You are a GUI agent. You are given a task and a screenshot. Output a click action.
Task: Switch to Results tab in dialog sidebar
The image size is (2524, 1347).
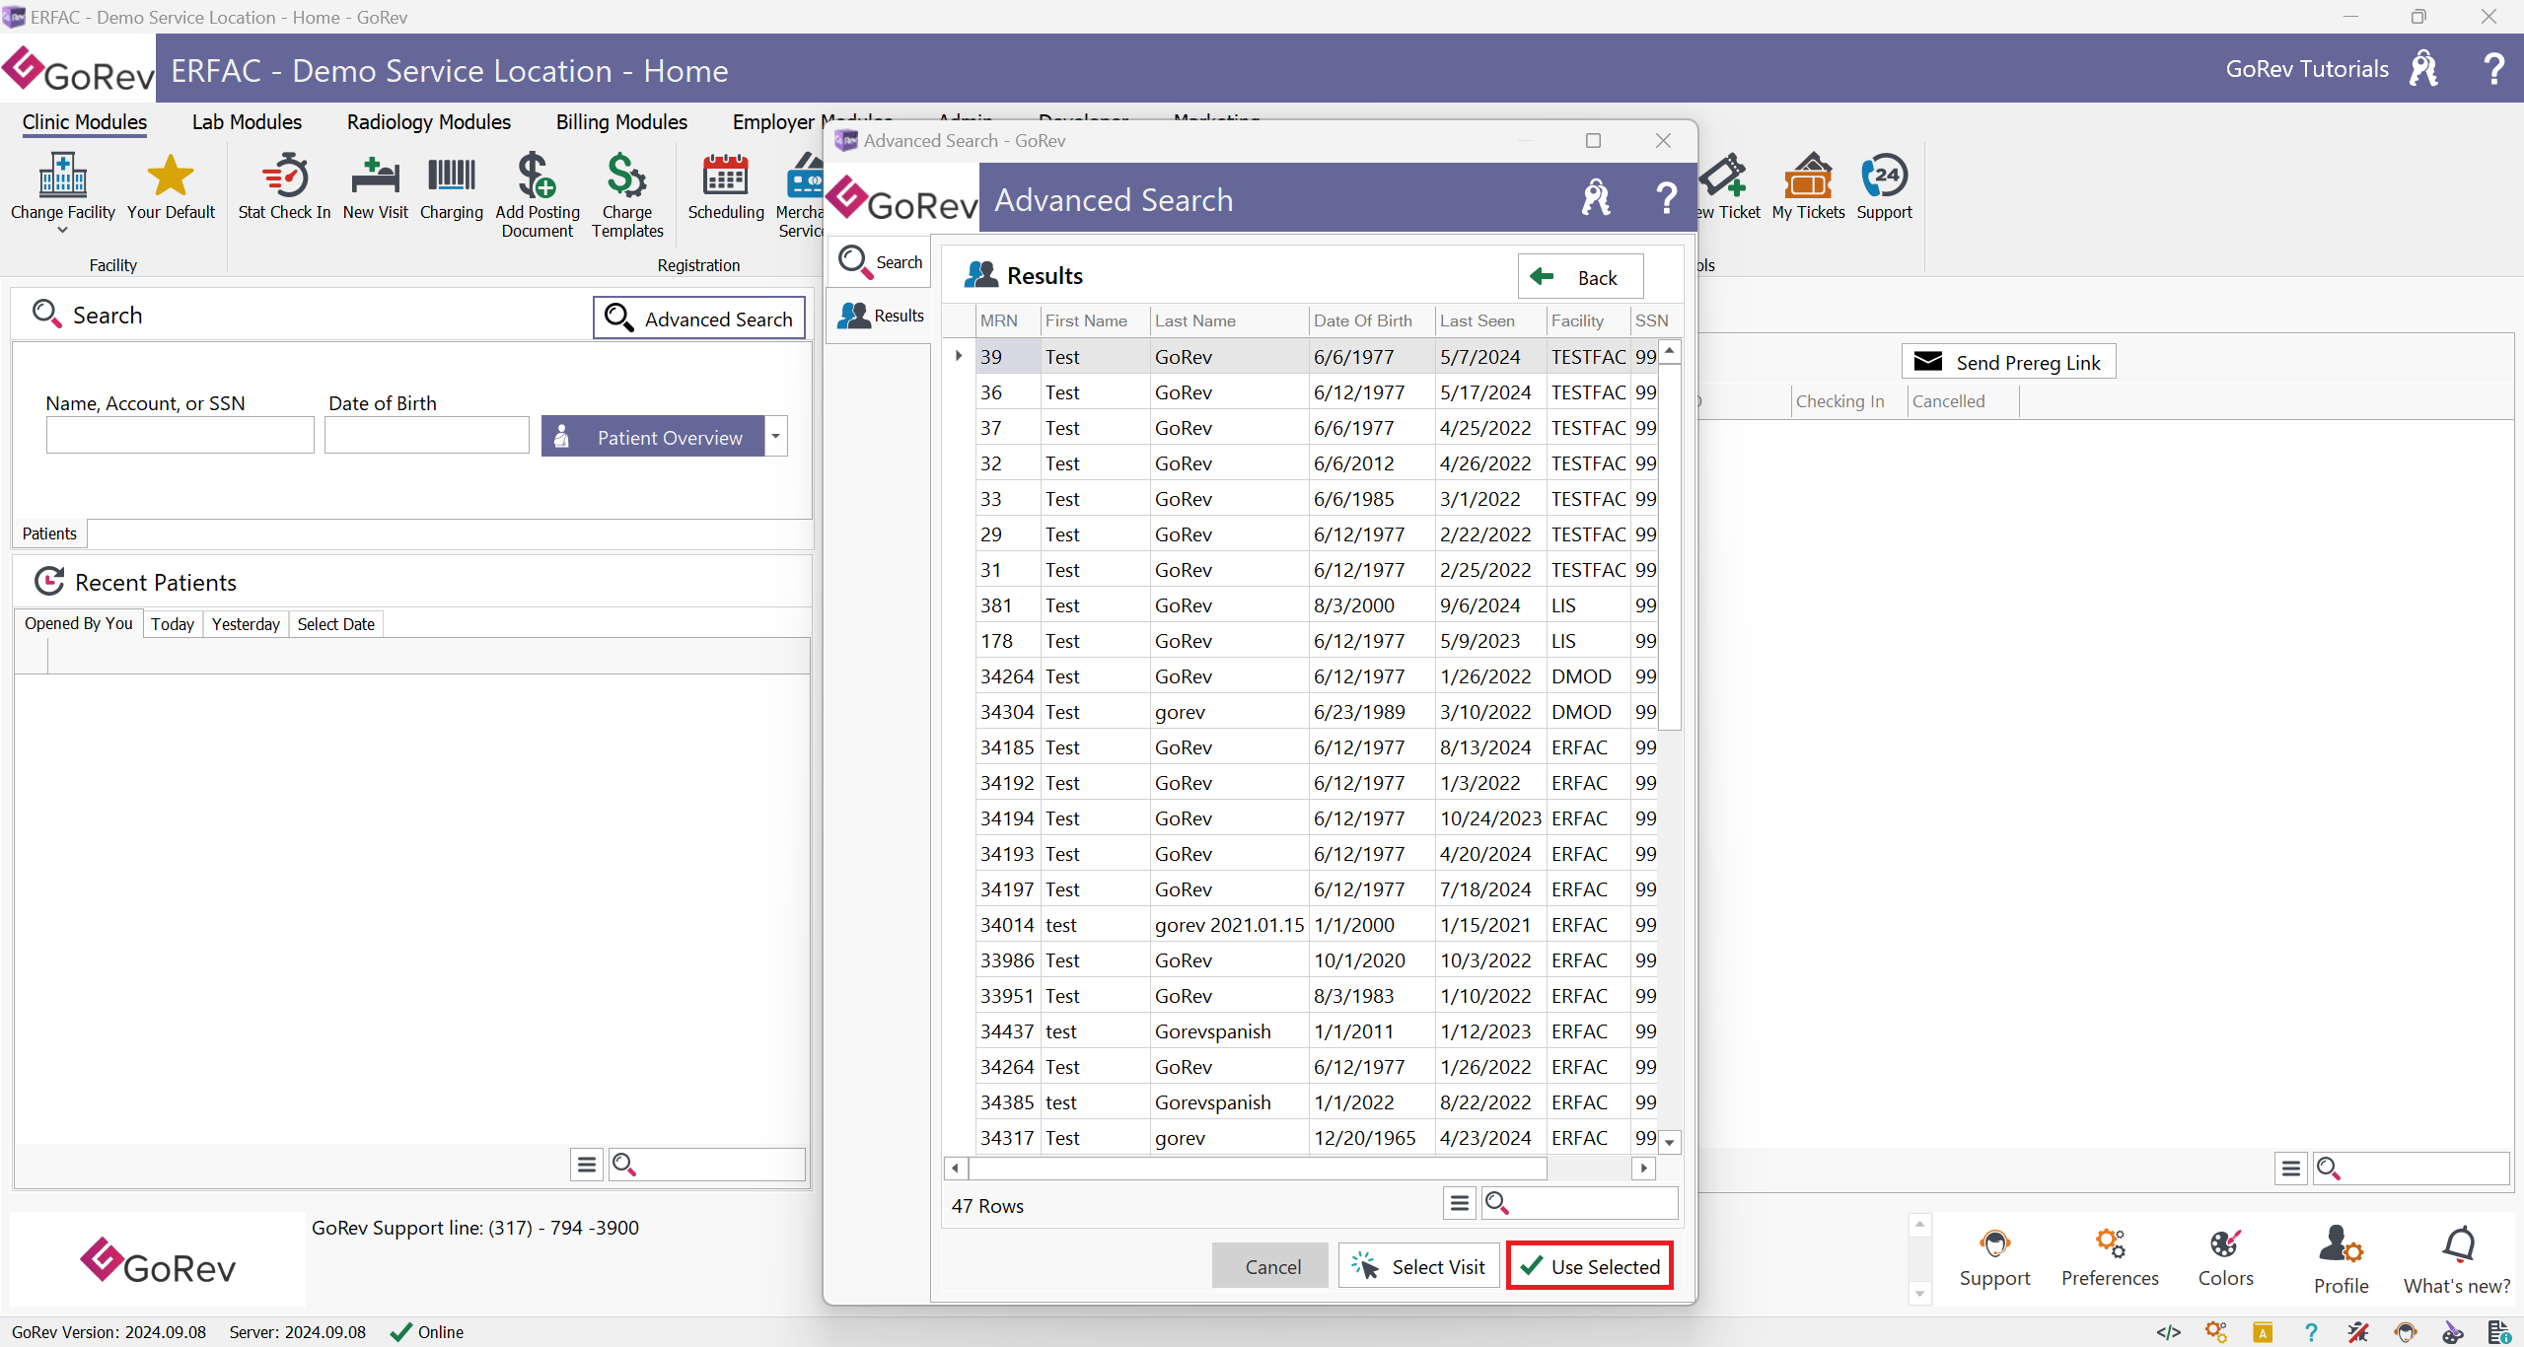pos(881,316)
